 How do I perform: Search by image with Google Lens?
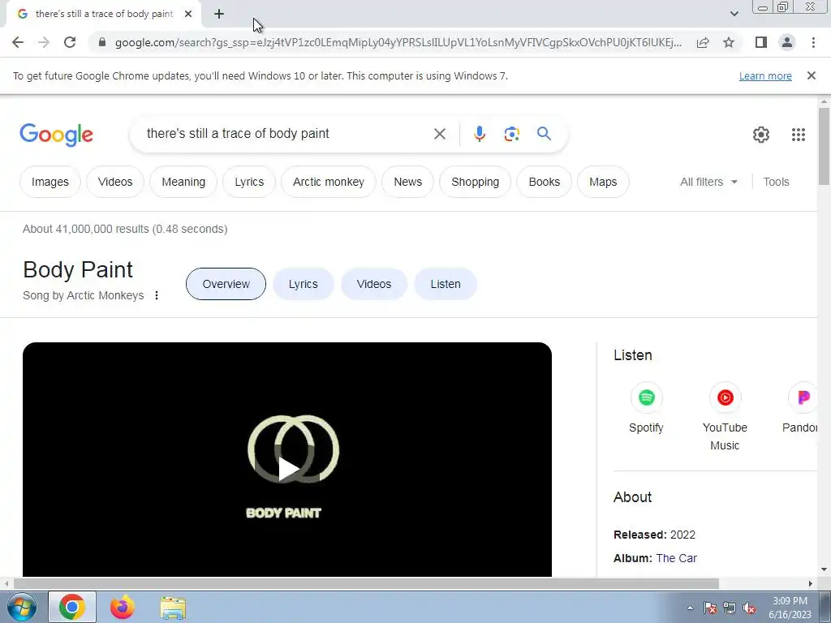(x=511, y=134)
